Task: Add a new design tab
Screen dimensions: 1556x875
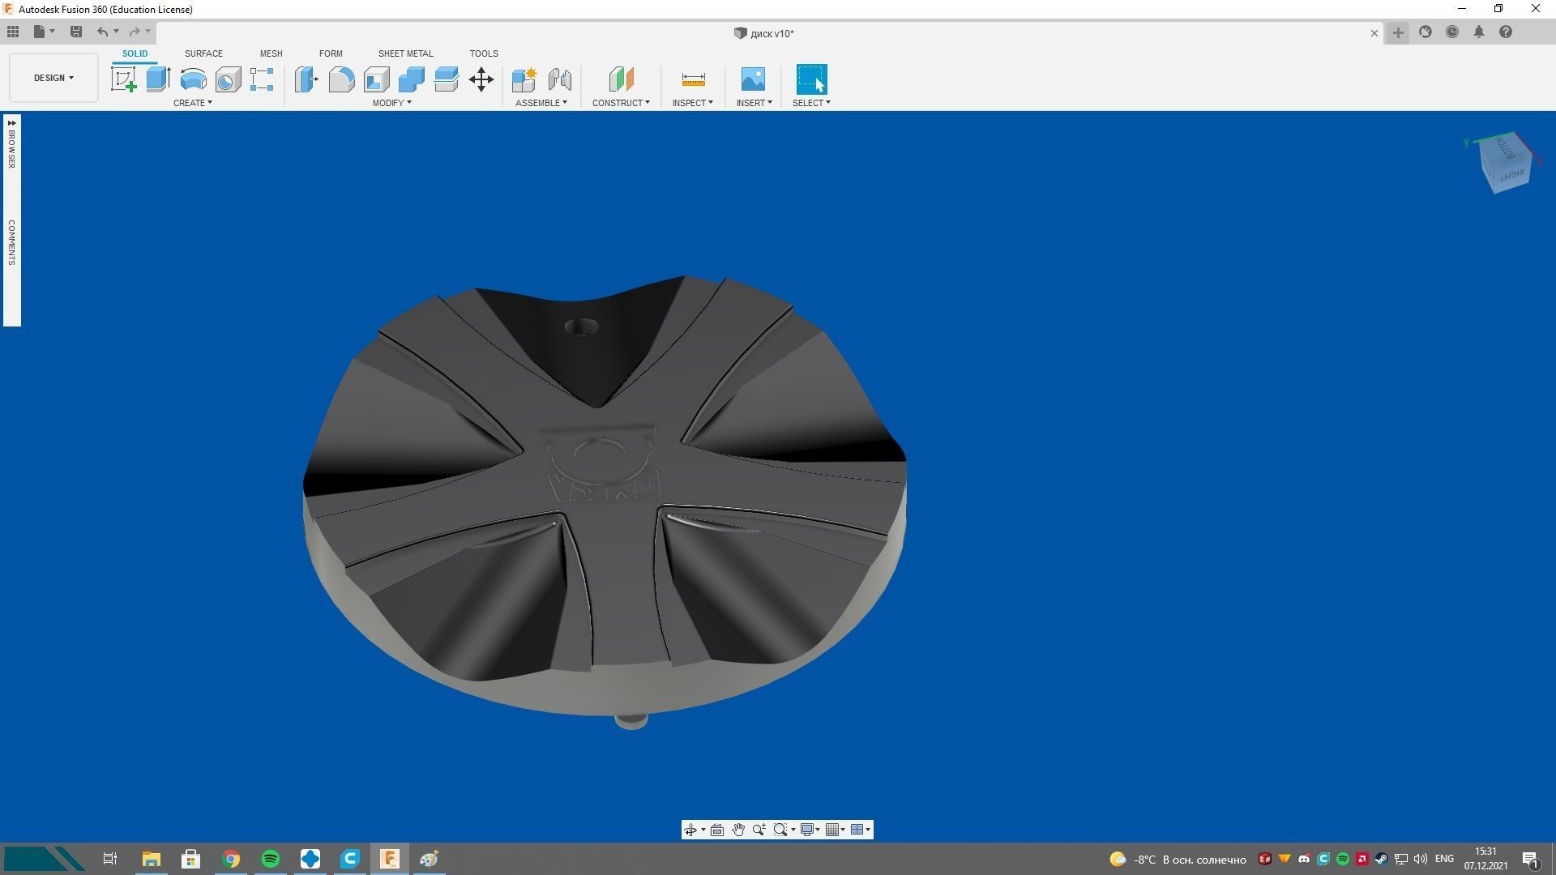Action: coord(1398,32)
